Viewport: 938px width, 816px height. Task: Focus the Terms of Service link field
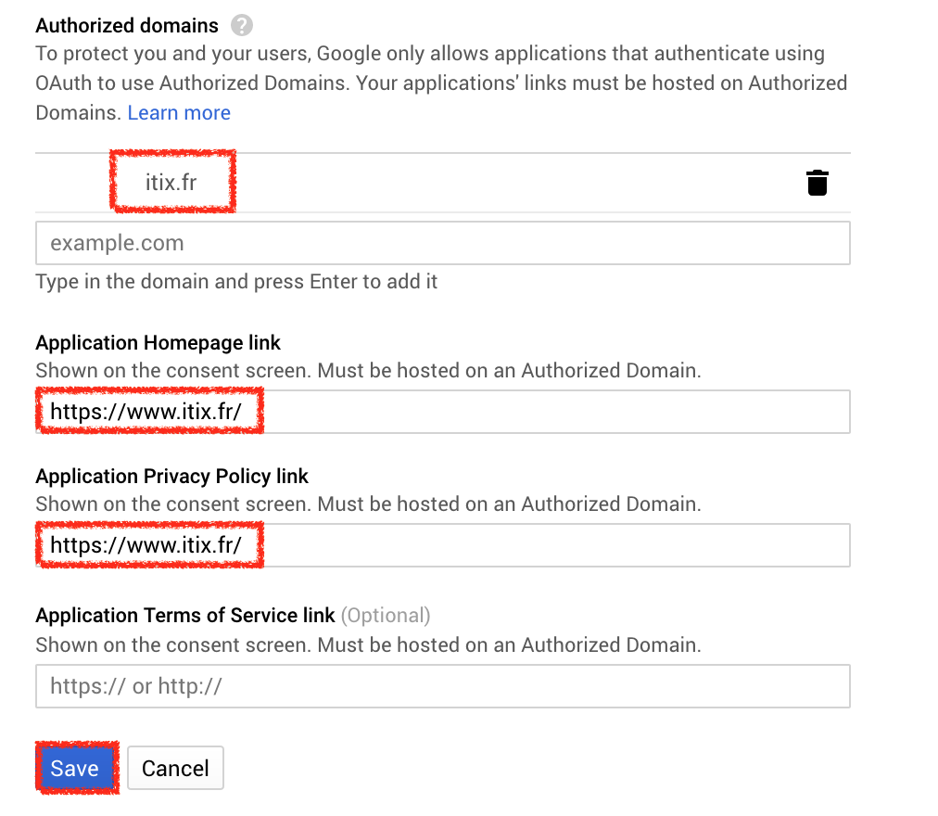click(x=442, y=686)
